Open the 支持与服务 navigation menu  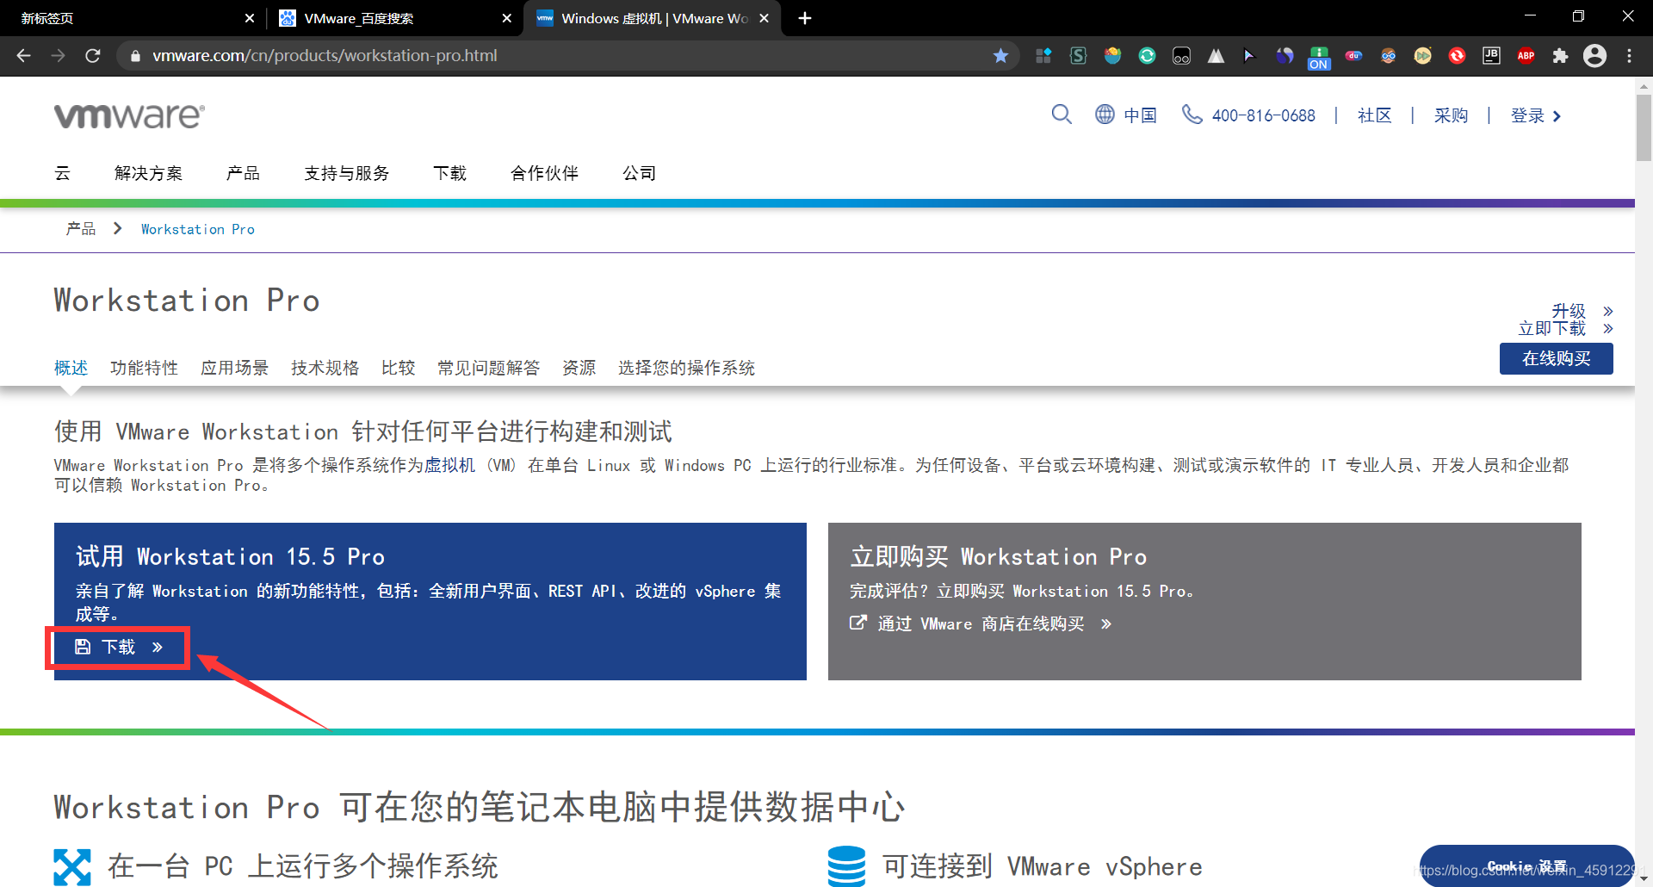point(346,173)
